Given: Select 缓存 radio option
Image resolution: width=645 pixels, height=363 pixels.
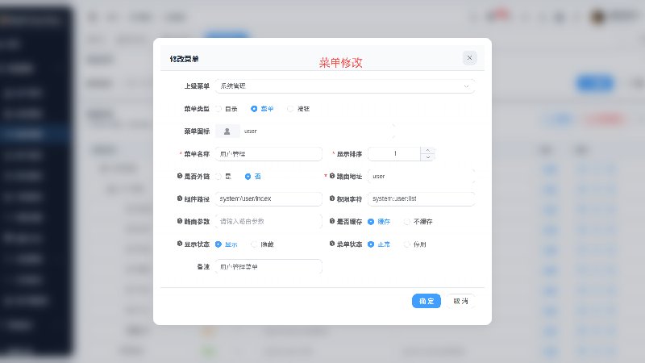Looking at the screenshot, I should pyautogui.click(x=379, y=221).
